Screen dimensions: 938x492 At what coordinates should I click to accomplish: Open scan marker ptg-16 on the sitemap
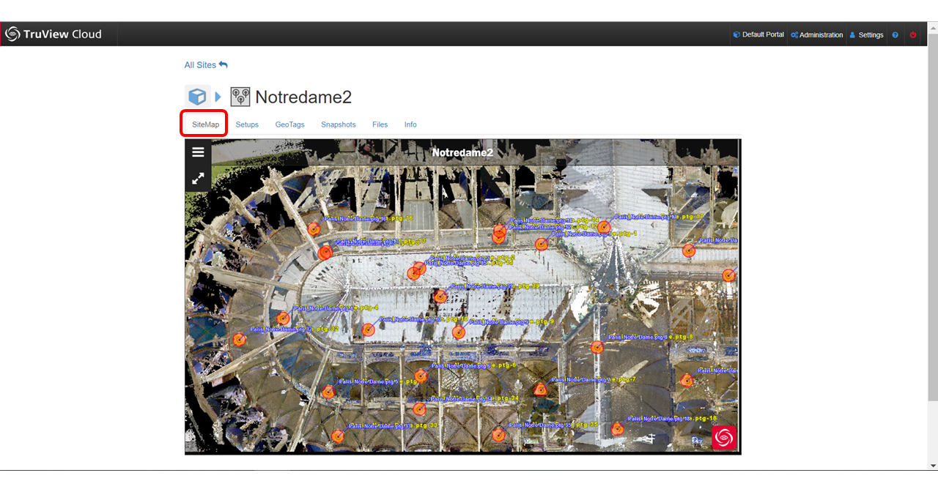[x=314, y=228]
